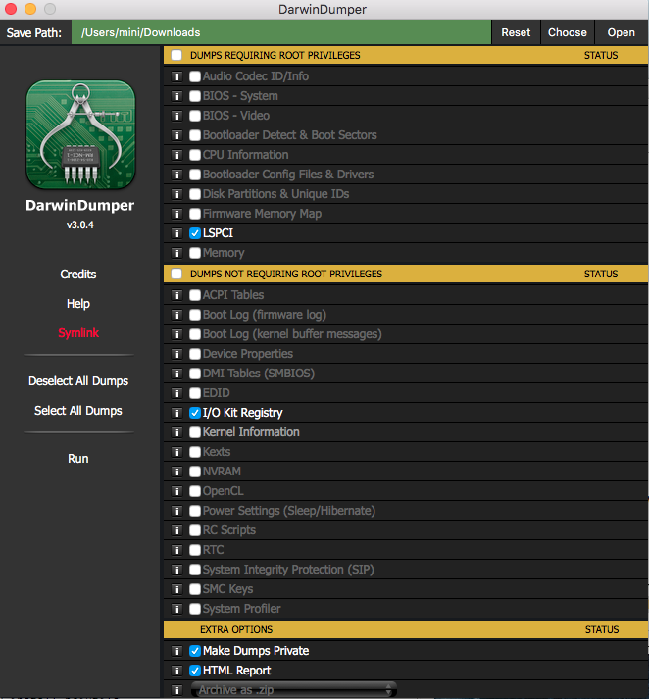
Task: View info for DMI Tables (SMBIOS)
Action: [x=177, y=374]
